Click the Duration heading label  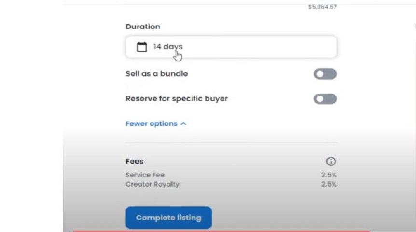coord(143,27)
